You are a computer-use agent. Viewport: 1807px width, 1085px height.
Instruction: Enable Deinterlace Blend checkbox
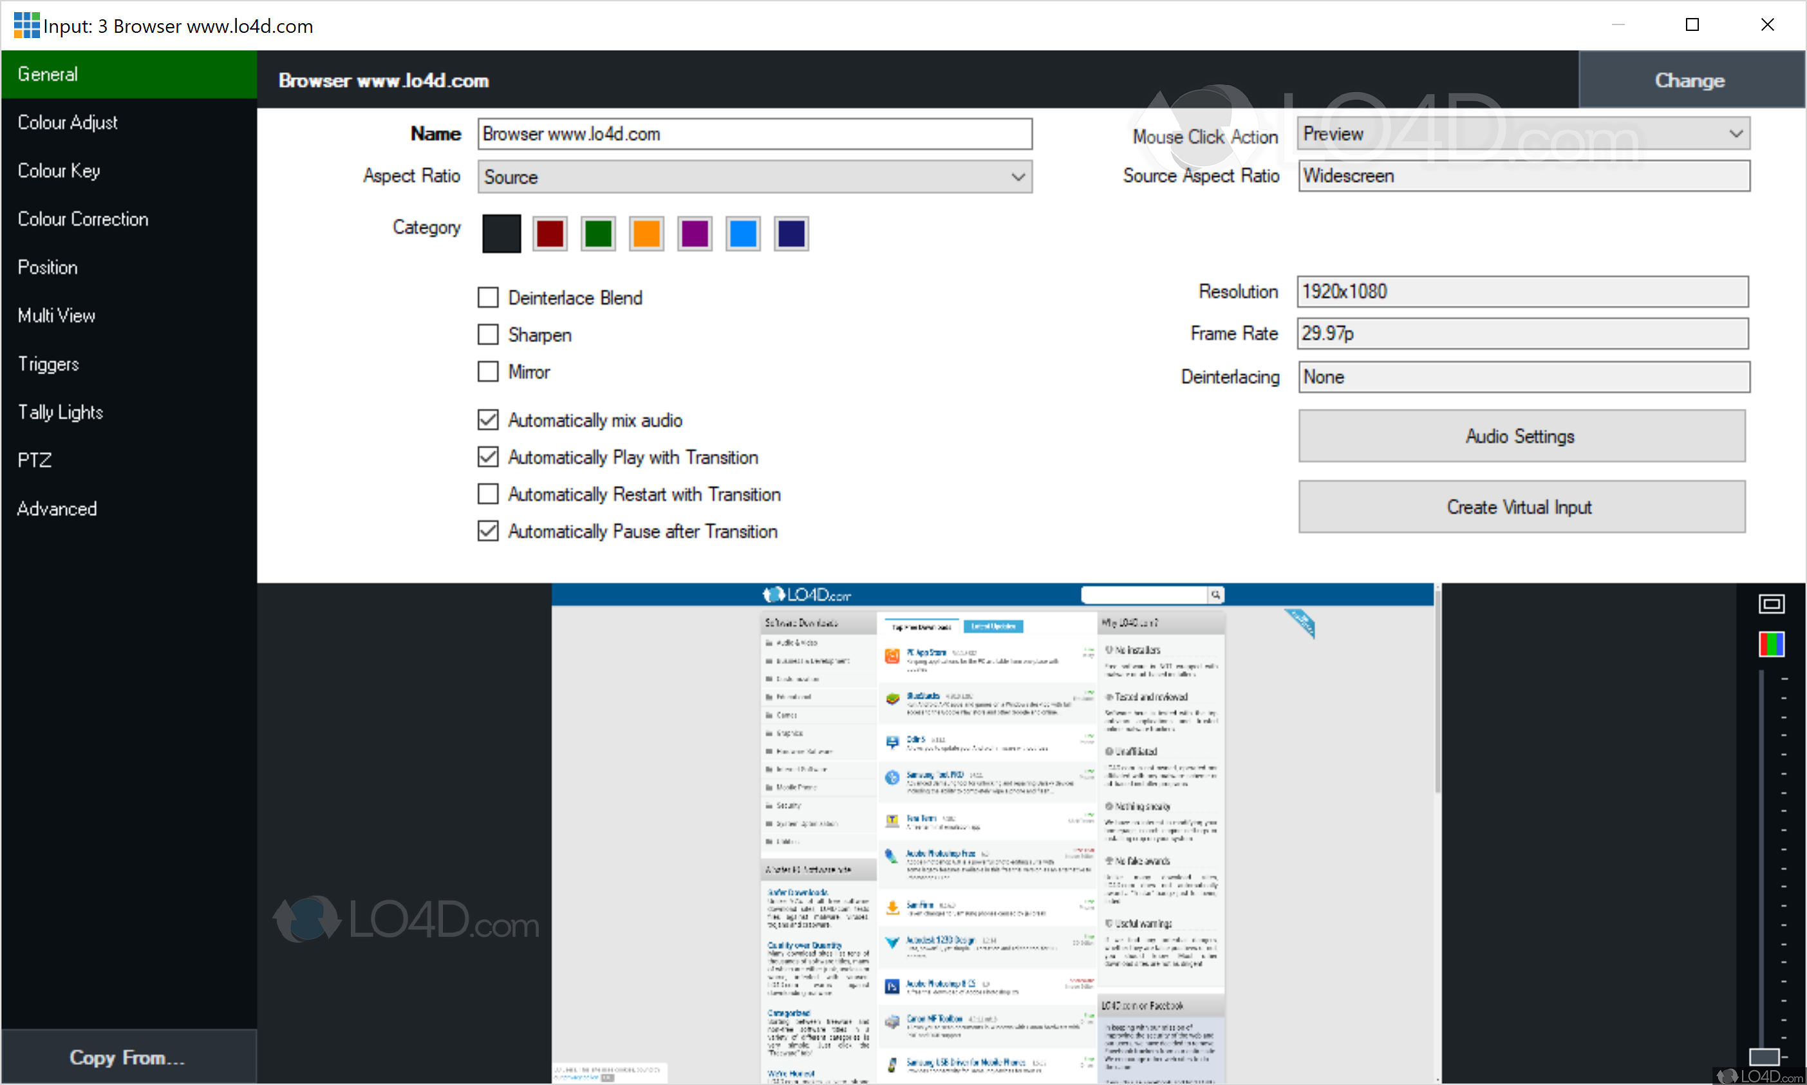[x=487, y=297]
